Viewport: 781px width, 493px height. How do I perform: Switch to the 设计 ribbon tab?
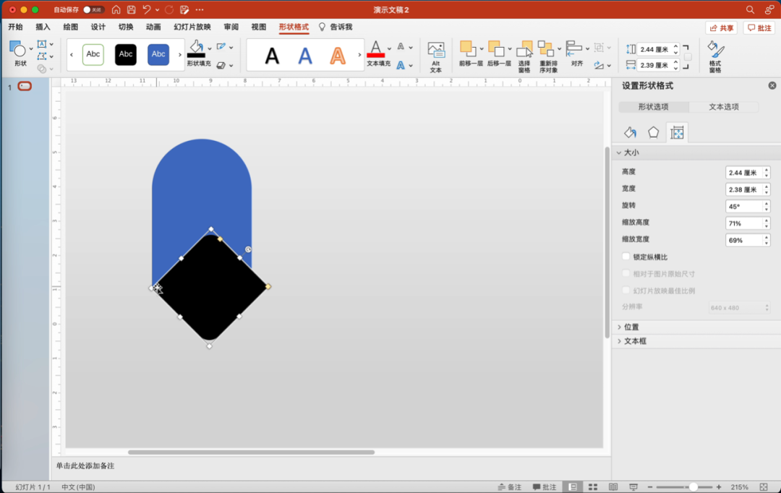point(98,27)
